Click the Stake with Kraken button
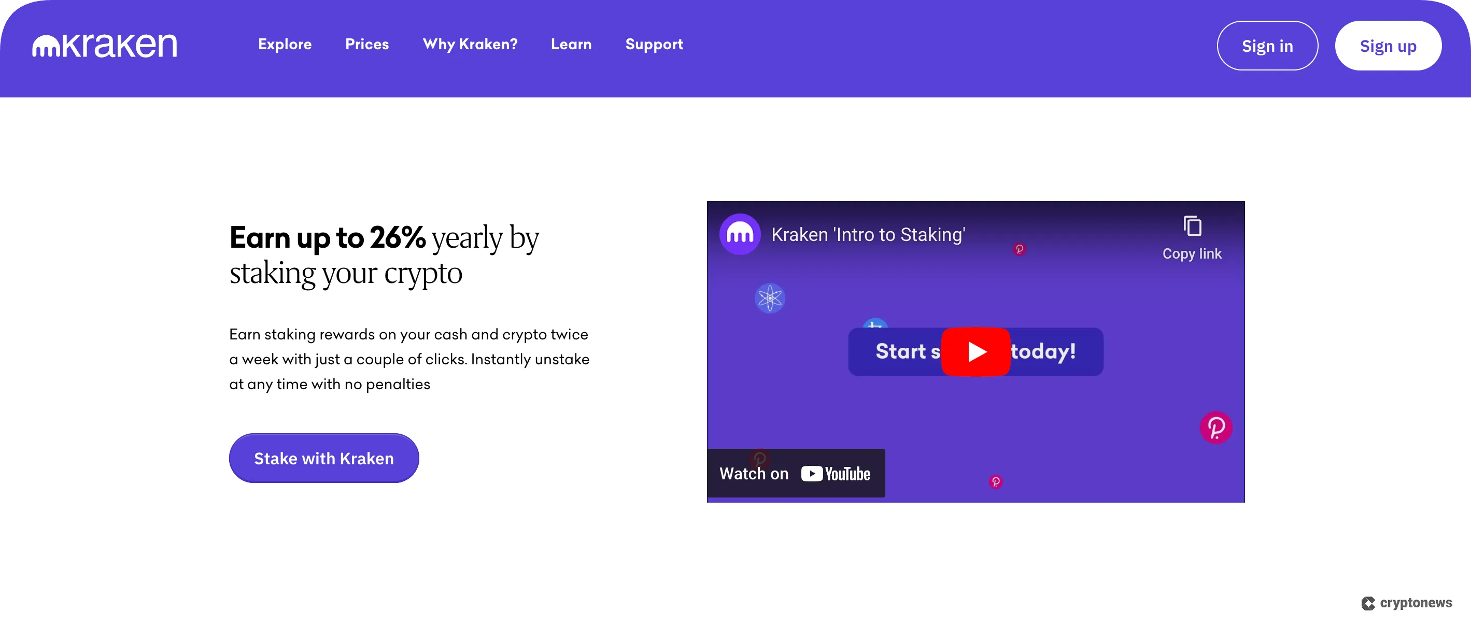The height and width of the screenshot is (626, 1471). (324, 458)
